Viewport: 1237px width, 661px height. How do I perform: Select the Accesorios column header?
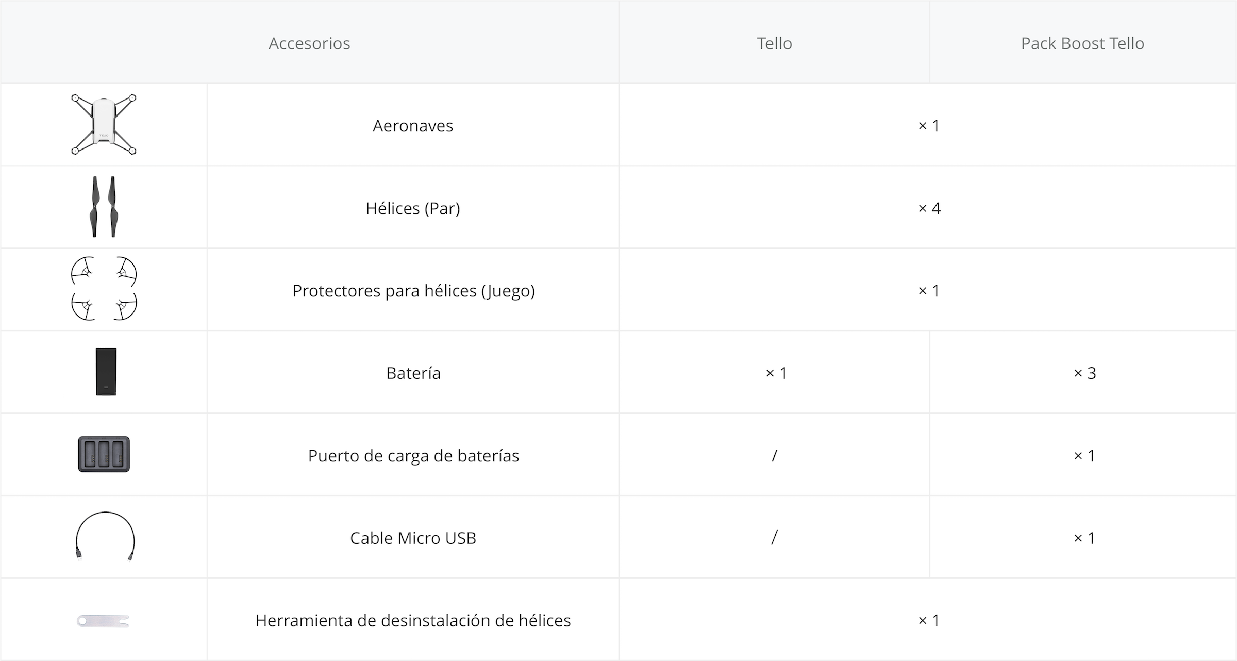pos(309,43)
